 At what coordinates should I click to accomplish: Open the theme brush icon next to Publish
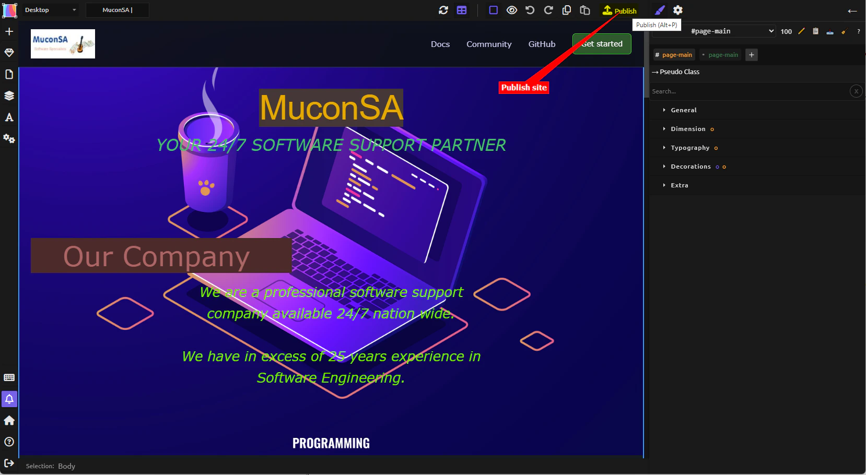tap(660, 10)
